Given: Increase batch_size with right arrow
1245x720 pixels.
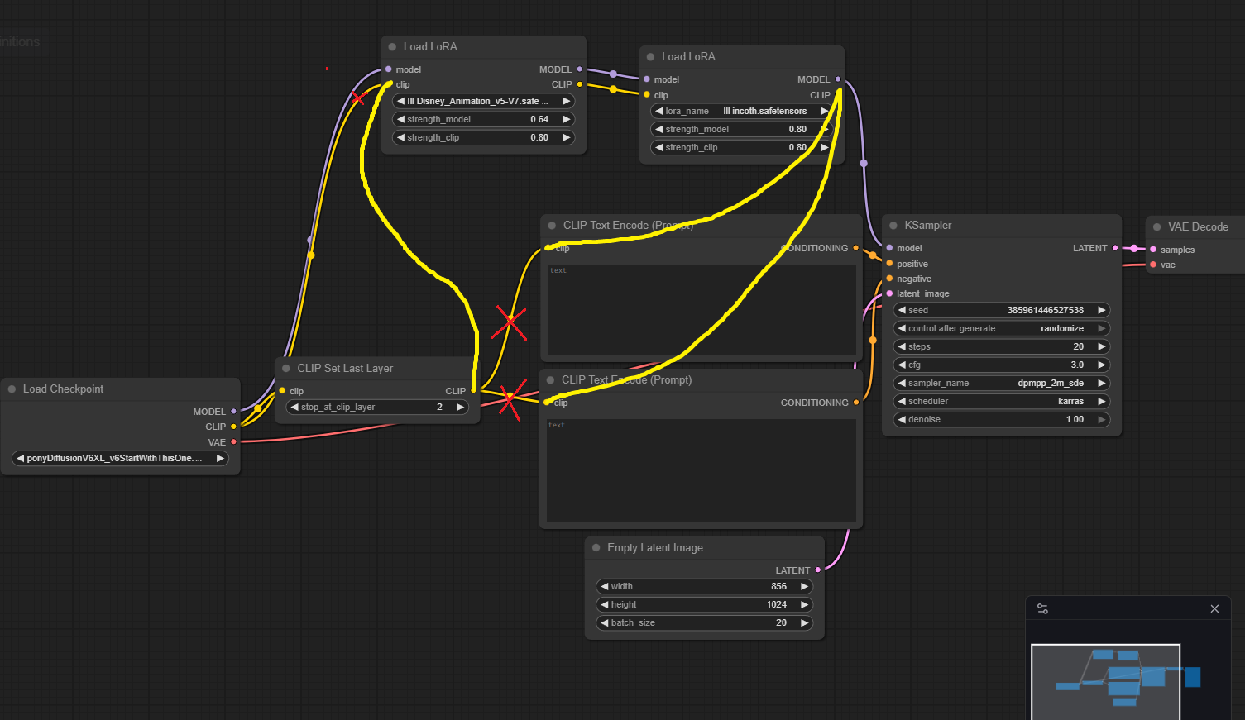Looking at the screenshot, I should coord(804,623).
